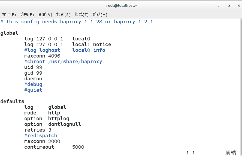Click the 'dontlognull' option value

click(65, 124)
